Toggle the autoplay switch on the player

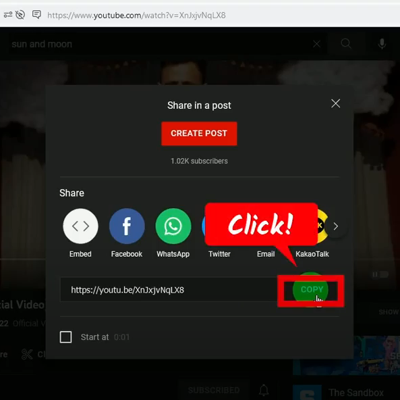pos(380,274)
